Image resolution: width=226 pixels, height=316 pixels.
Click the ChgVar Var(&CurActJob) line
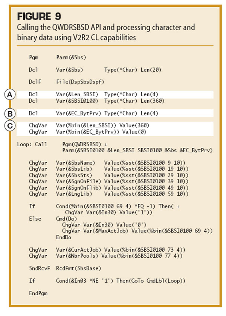coord(107,250)
